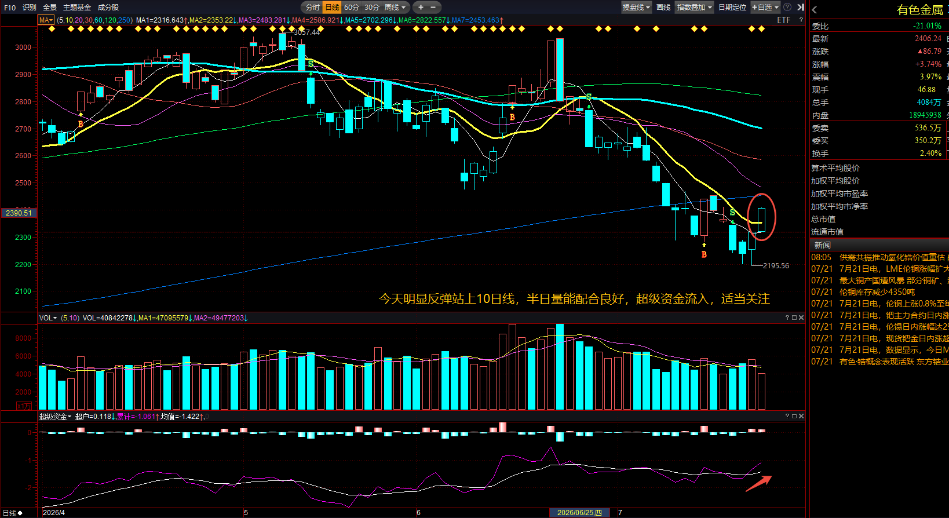Zoom in chart with plus button
The width and height of the screenshot is (949, 518).
click(421, 8)
